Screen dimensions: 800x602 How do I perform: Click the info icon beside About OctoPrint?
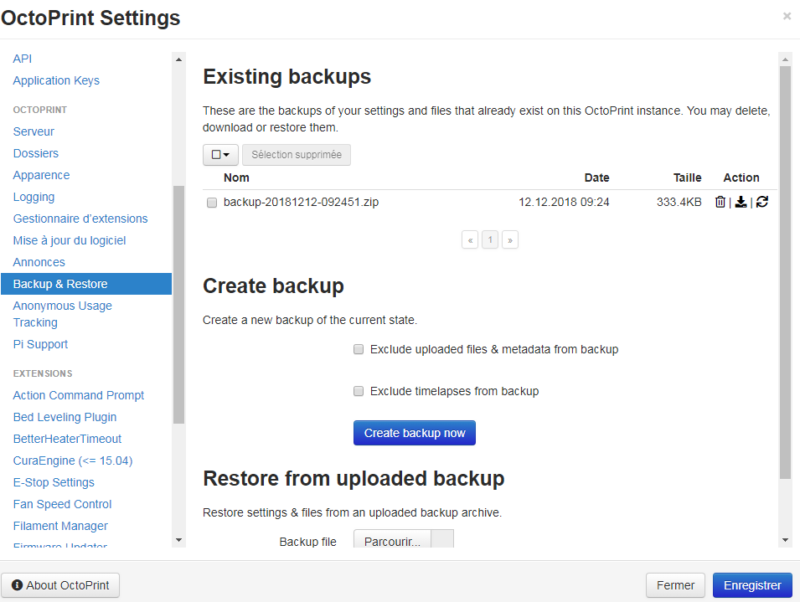(x=18, y=585)
